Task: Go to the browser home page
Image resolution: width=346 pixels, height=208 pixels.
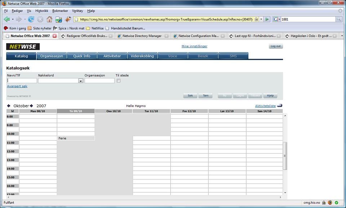Action: coord(49,19)
